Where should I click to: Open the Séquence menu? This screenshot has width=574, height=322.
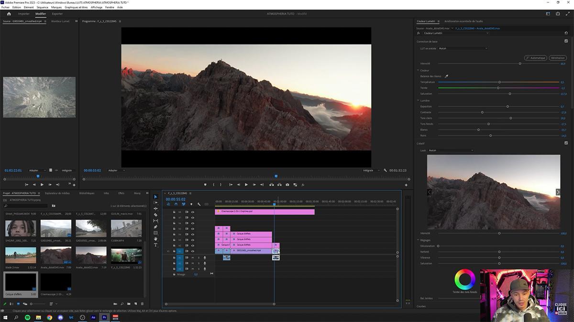(42, 8)
